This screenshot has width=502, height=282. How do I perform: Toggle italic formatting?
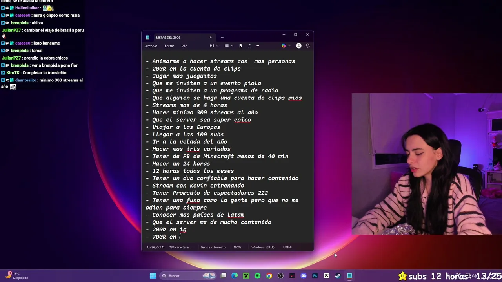(x=249, y=46)
